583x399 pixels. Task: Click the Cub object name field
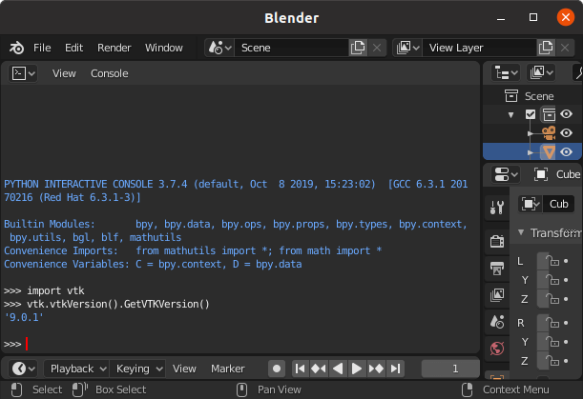point(559,204)
